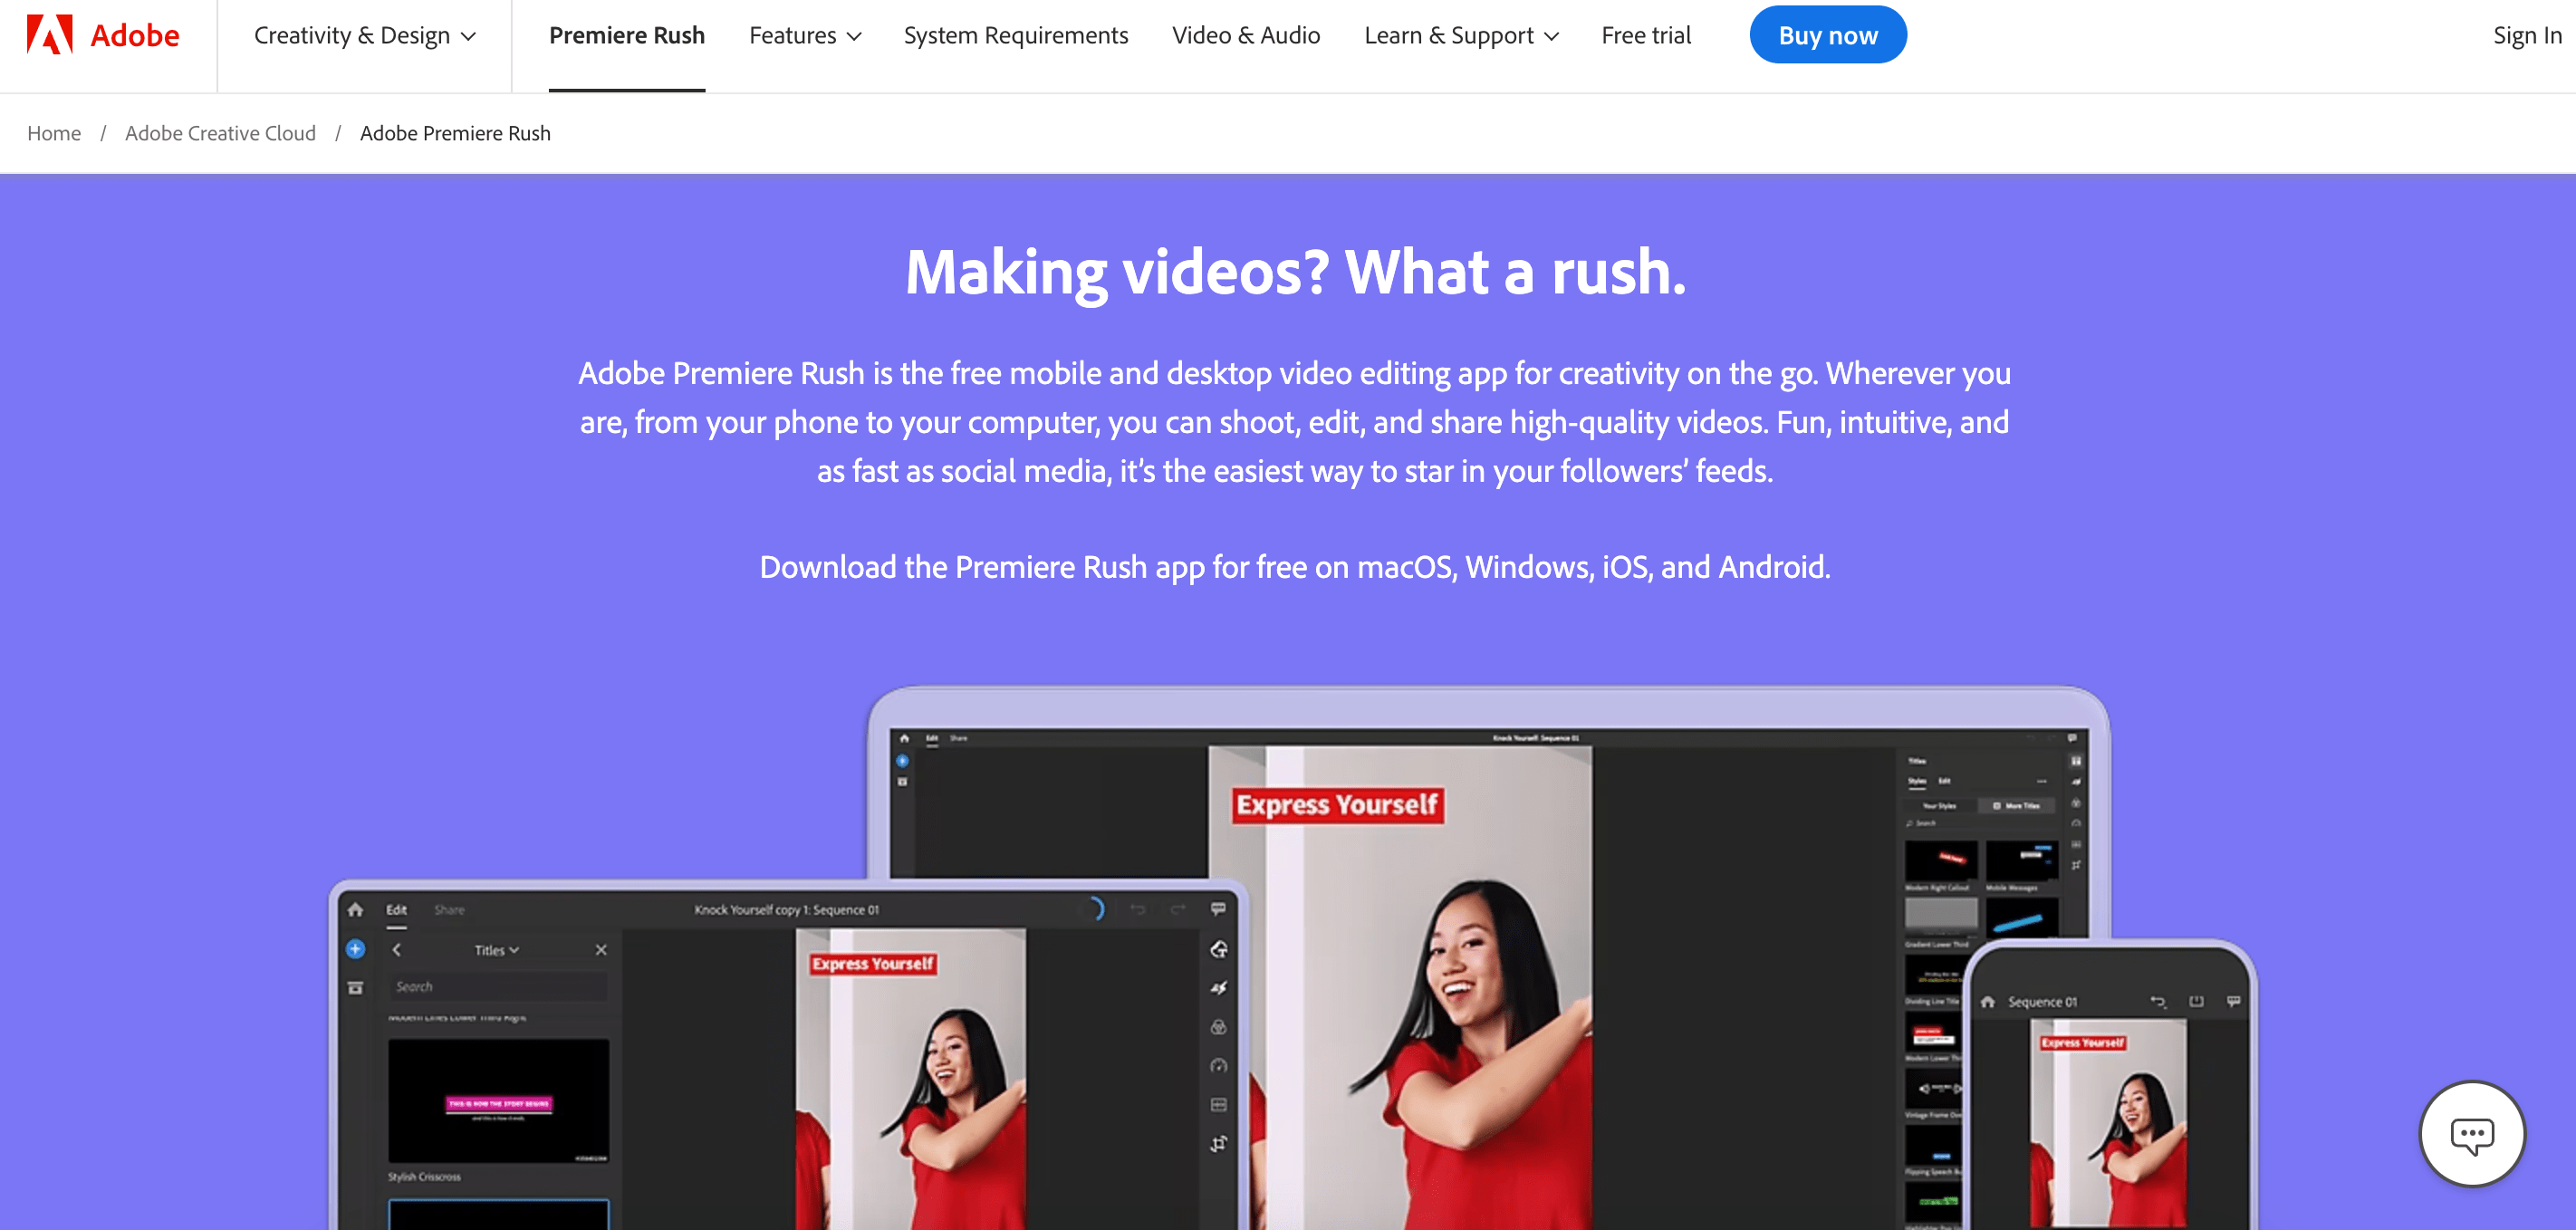Click Search field in tablet Titles panel
Screen dimensions: 2576x1230
[498, 987]
